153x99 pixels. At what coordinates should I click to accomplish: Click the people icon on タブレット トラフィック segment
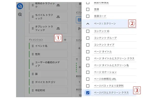click(x=58, y=28)
